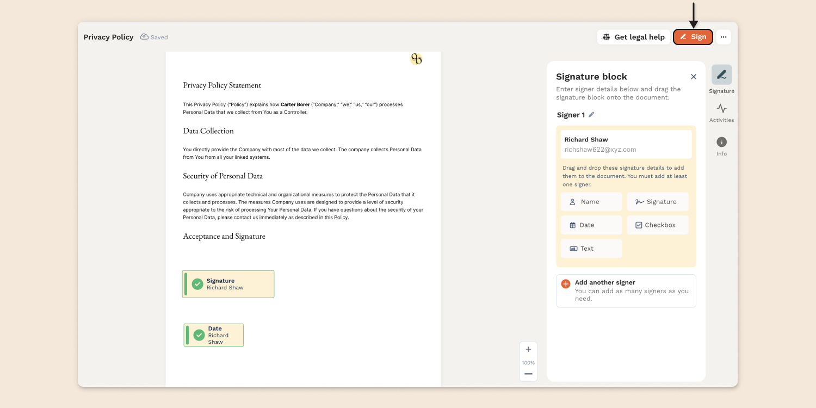The image size is (816, 408).
Task: Click Richard Shaw's signer details card
Action: tap(626, 144)
